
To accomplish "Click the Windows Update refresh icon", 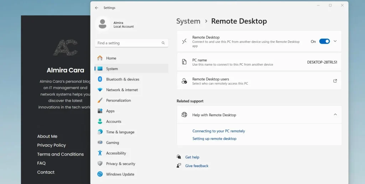I will click(100, 174).
